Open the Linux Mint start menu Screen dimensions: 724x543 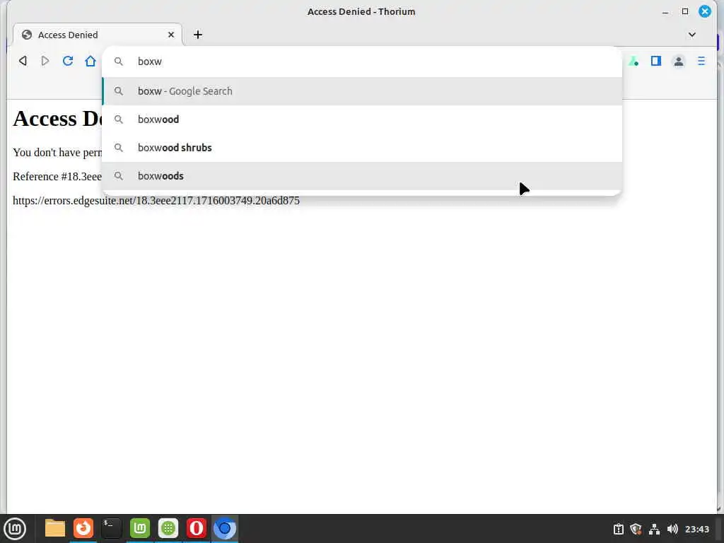click(15, 529)
